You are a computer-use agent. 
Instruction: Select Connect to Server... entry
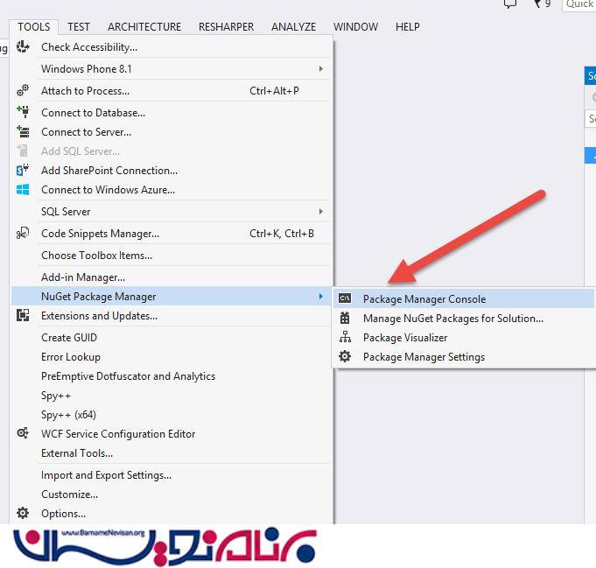coord(172,132)
